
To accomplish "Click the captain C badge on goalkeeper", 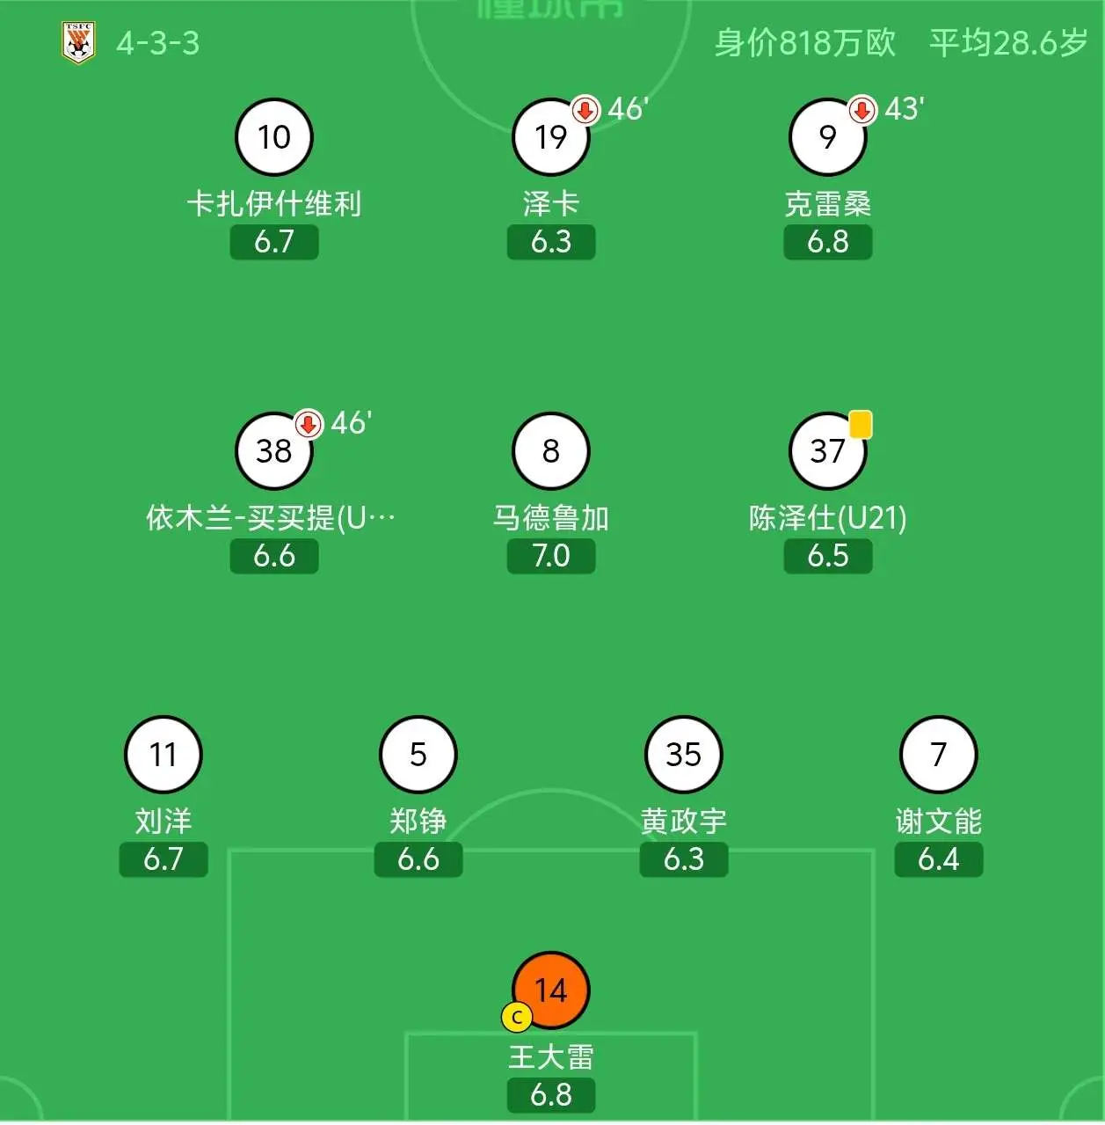I will (517, 1018).
